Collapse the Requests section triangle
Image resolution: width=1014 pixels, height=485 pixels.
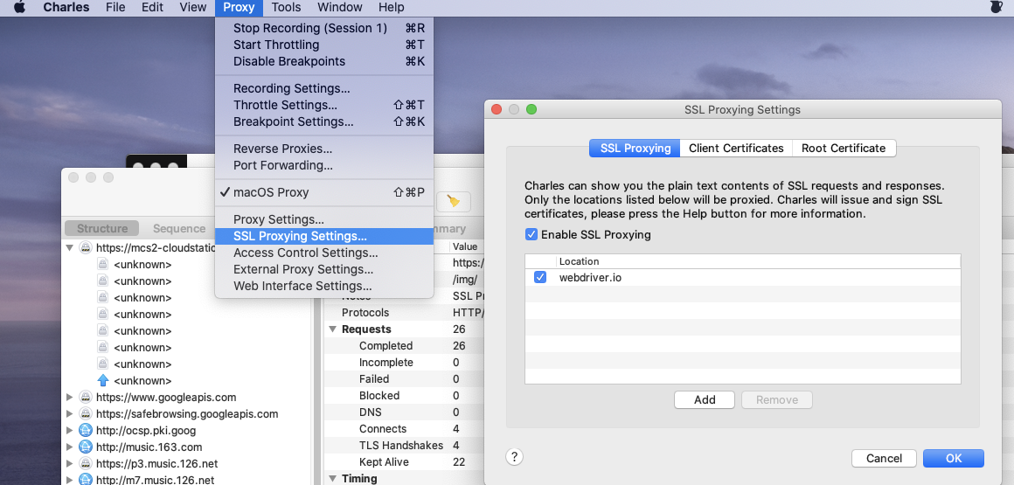332,329
